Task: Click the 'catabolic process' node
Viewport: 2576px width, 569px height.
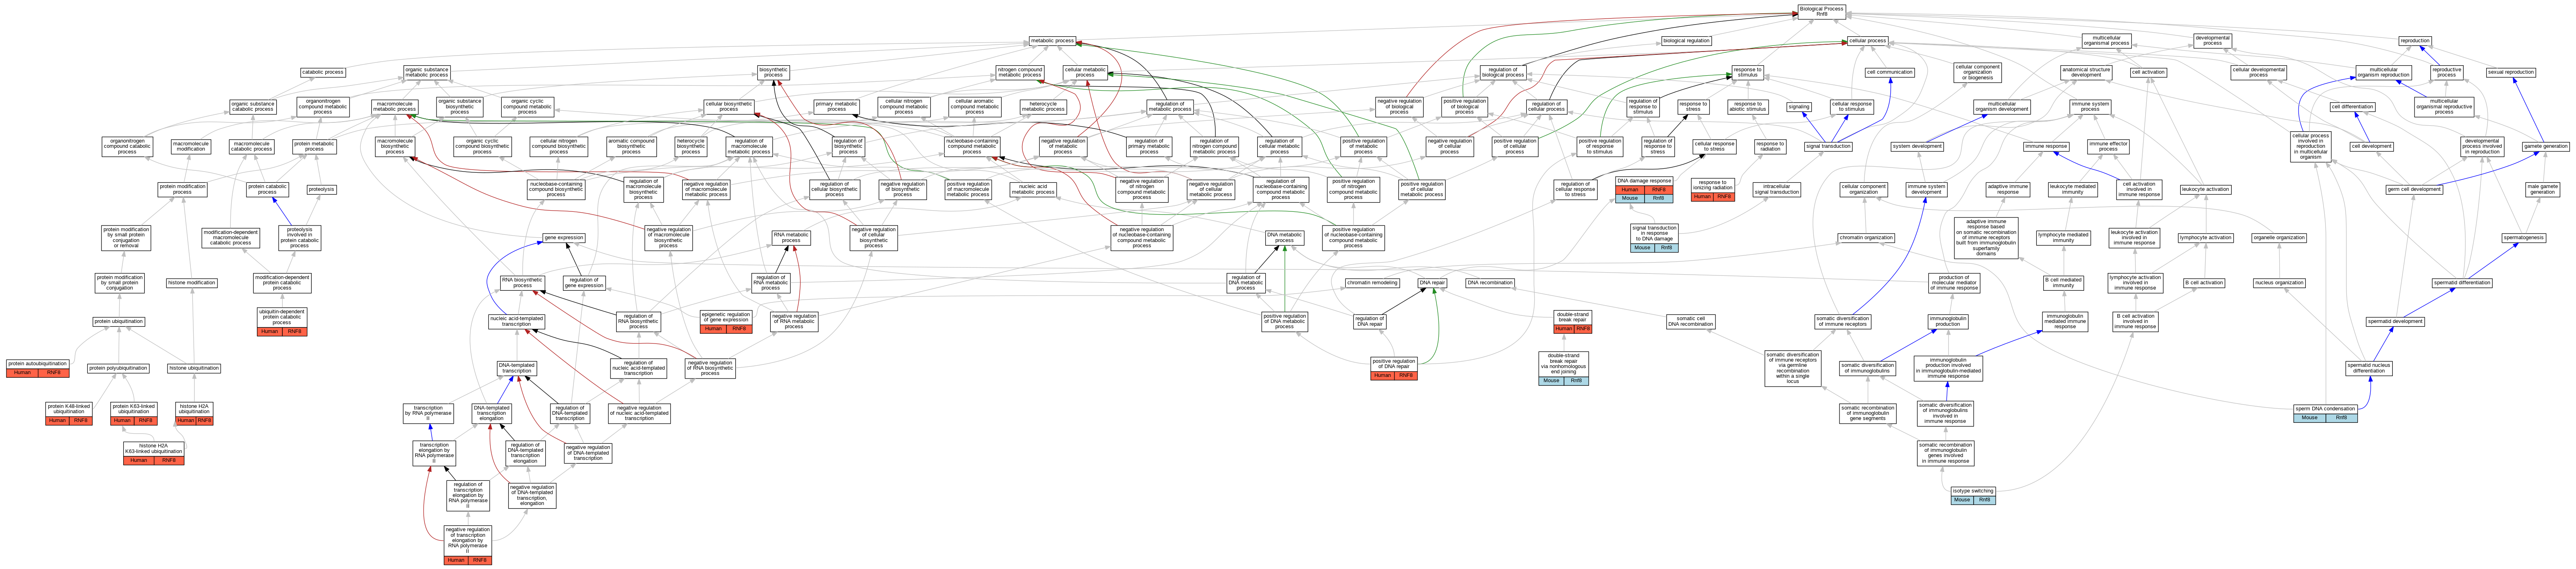Action: pyautogui.click(x=322, y=72)
